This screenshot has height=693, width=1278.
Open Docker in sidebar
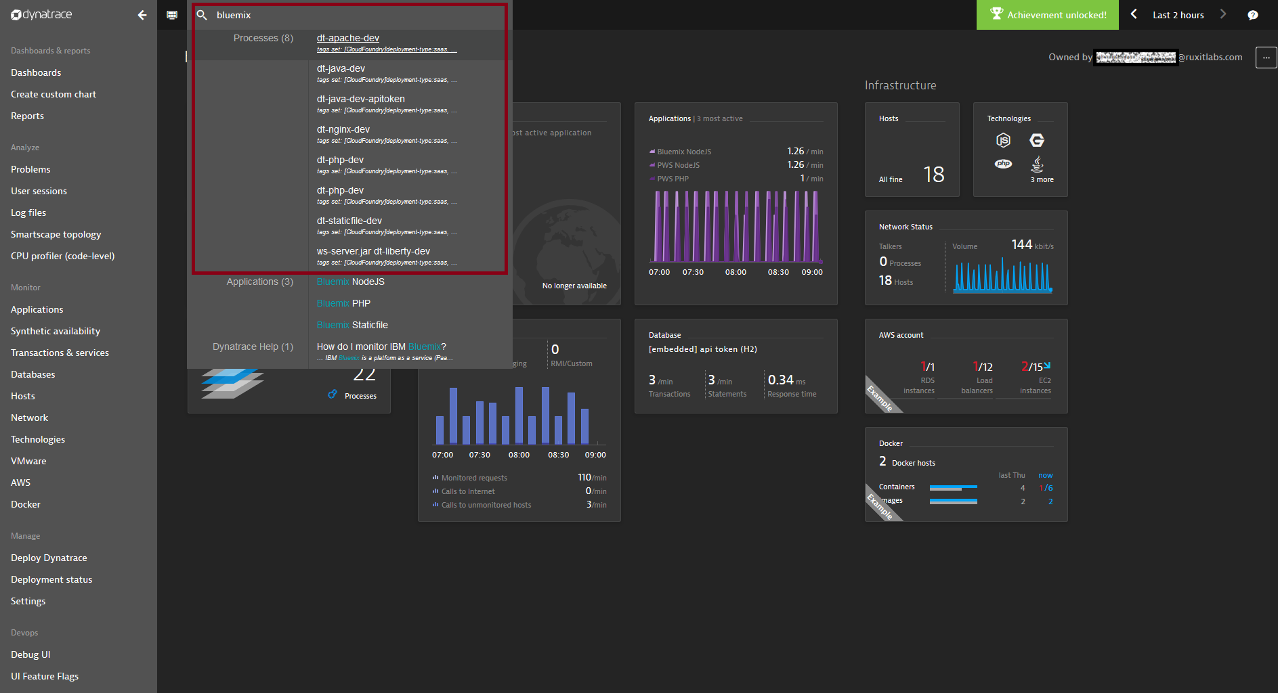point(26,504)
